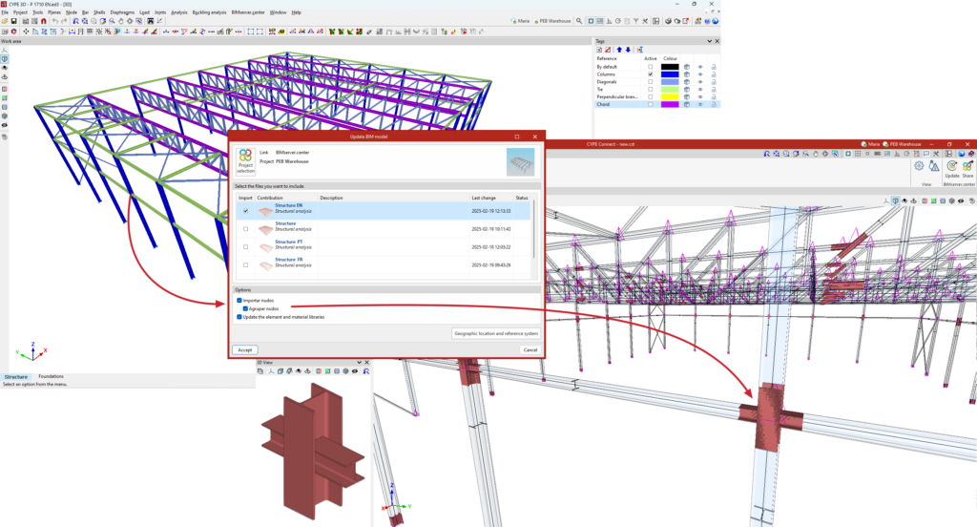Image resolution: width=977 pixels, height=527 pixels.
Task: Click the Share icon in CYPE Connect ribbon
Action: (x=967, y=168)
